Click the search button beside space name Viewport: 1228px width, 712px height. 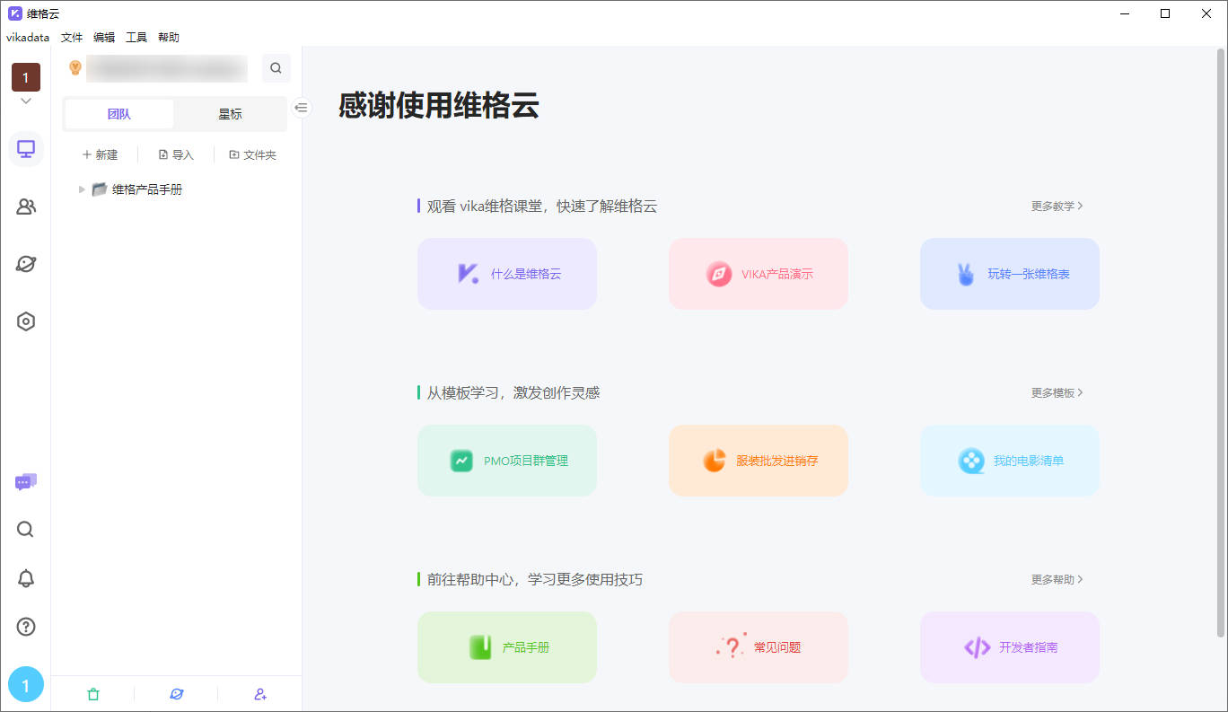[276, 68]
